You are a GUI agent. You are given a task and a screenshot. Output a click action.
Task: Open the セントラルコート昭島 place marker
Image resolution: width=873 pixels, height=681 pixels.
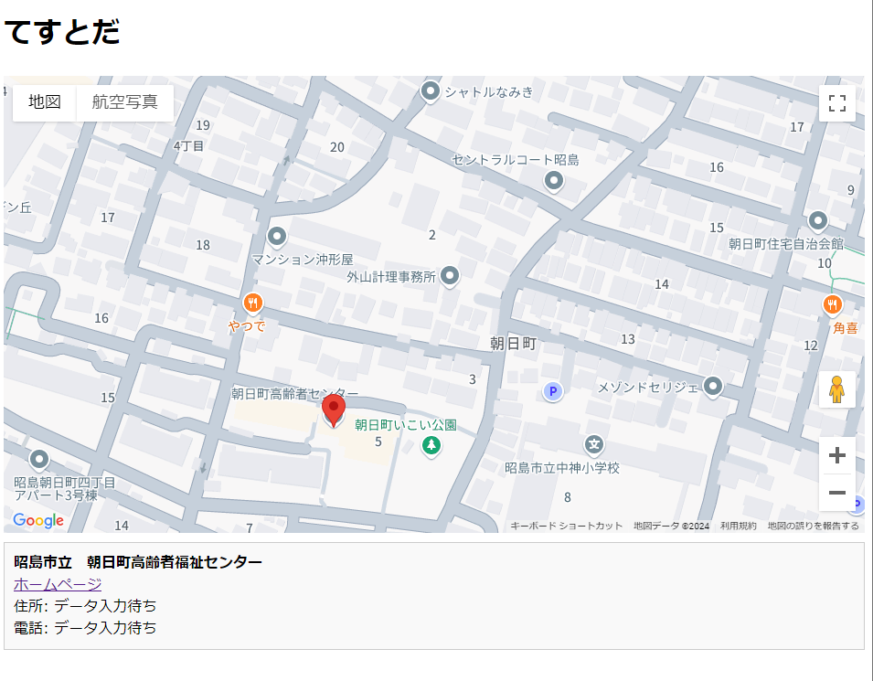[x=553, y=181]
